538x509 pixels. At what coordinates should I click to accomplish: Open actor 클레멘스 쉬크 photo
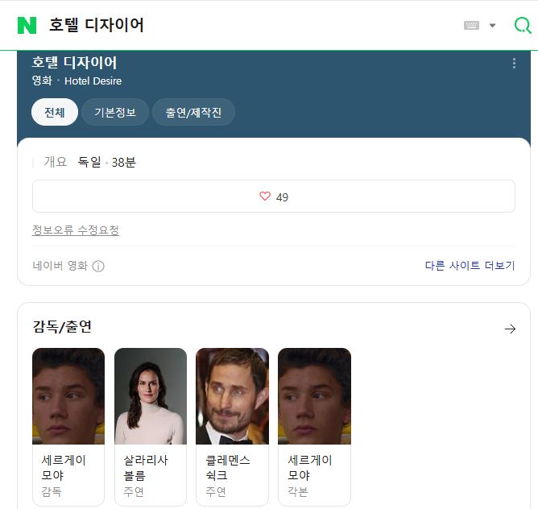pyautogui.click(x=233, y=396)
